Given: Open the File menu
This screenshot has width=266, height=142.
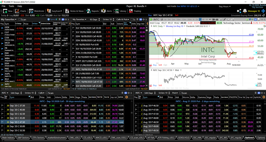Looking at the screenshot, I should tap(4, 6).
